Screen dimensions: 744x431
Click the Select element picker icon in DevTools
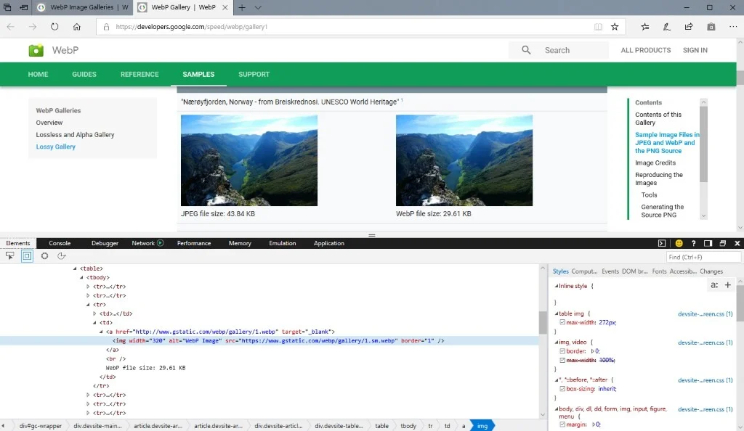tap(10, 255)
